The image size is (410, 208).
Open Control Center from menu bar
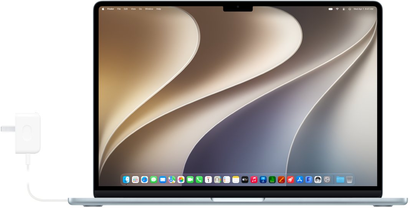(343, 9)
